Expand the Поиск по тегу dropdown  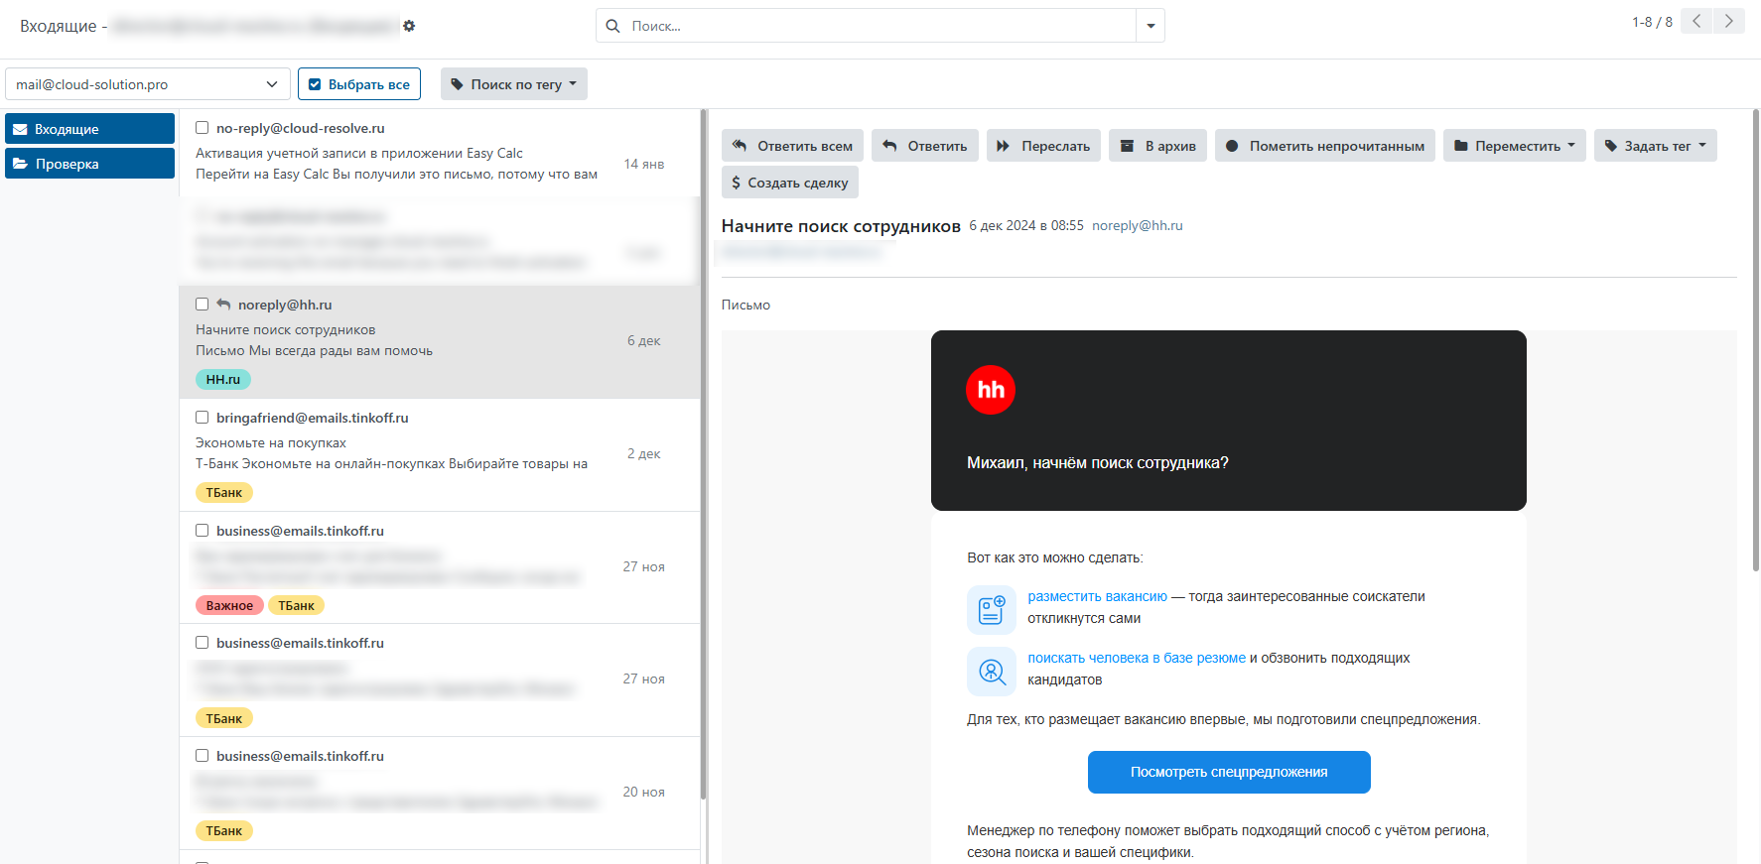[x=513, y=84]
